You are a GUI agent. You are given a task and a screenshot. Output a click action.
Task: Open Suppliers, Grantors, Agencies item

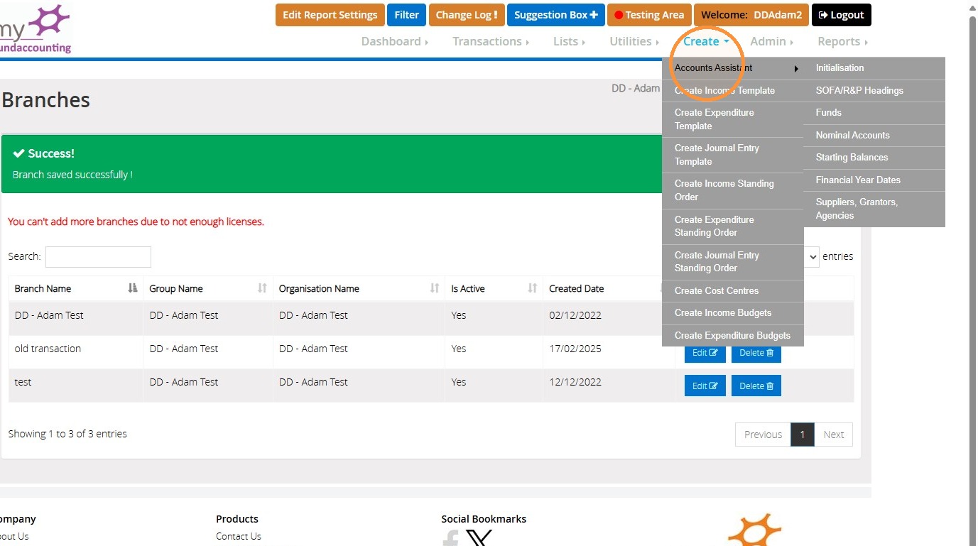coord(874,209)
